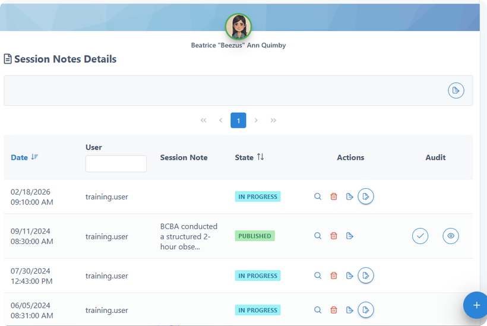The height and width of the screenshot is (326, 487).
Task: Approve audit checkmark for 09/11/2024 note
Action: point(420,236)
